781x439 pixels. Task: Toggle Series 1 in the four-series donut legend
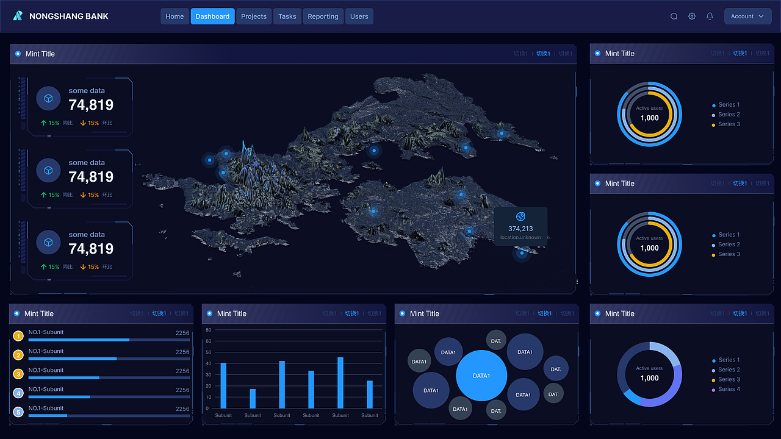(x=725, y=360)
